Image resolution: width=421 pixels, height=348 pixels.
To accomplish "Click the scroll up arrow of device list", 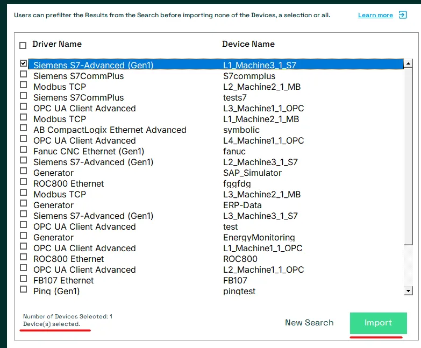I will click(408, 63).
